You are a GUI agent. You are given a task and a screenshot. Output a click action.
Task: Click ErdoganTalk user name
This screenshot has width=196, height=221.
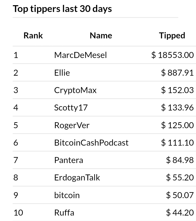tap(77, 177)
